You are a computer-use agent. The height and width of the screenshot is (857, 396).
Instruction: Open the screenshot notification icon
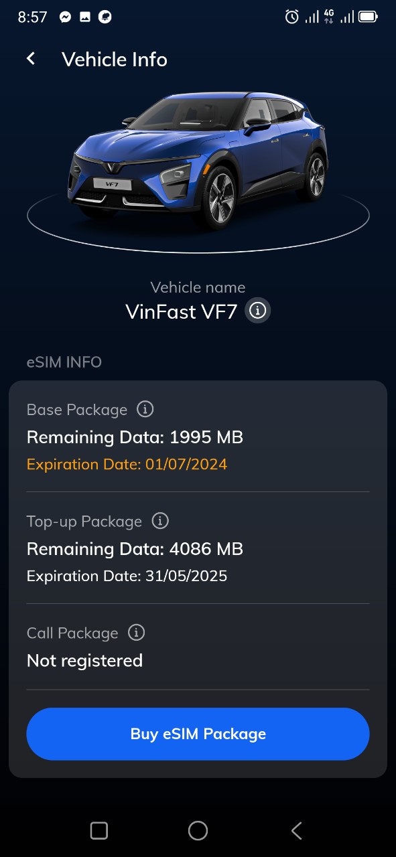[84, 16]
